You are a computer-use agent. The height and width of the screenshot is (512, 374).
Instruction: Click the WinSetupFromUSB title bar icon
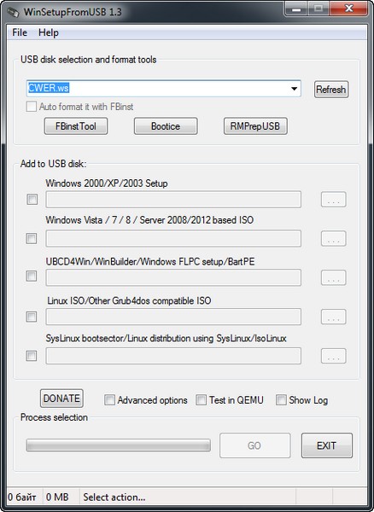click(13, 12)
